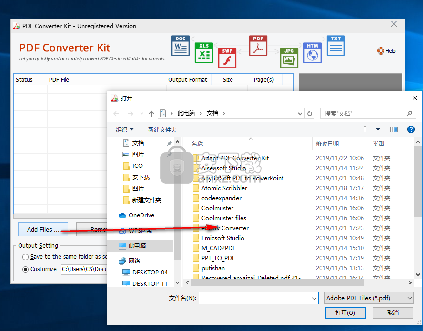Open Adobe PDF Files type dropdown
Viewport: 423px width, 331px height.
[x=369, y=298]
